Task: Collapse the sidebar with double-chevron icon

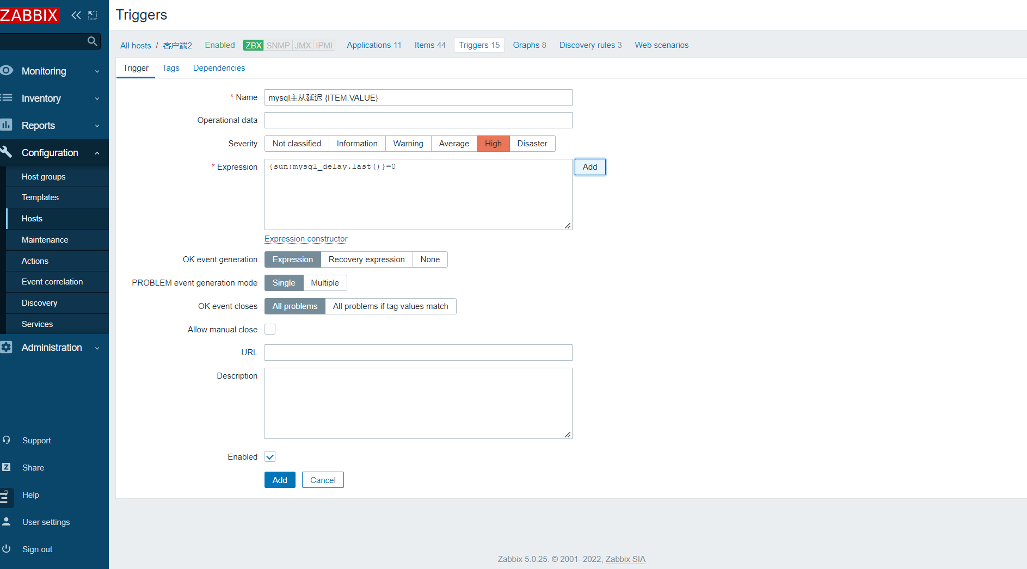Action: click(x=76, y=15)
